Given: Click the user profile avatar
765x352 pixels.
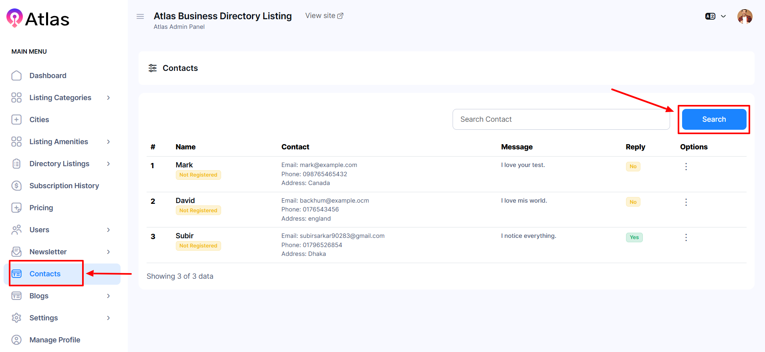Looking at the screenshot, I should 745,16.
